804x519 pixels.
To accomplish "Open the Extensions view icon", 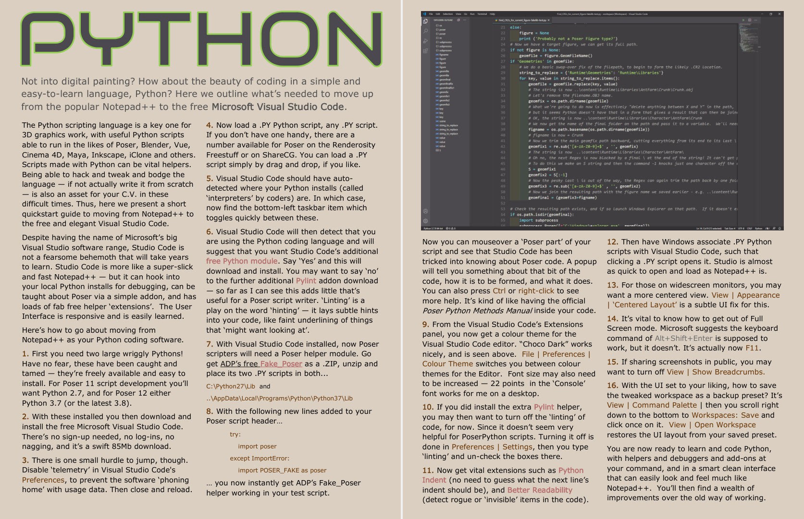I will (x=425, y=50).
